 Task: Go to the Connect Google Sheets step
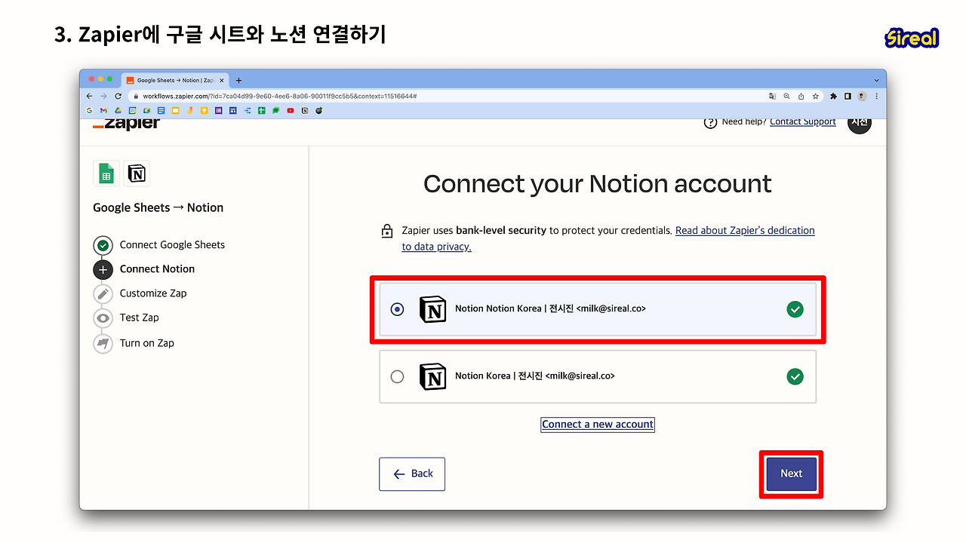159,245
